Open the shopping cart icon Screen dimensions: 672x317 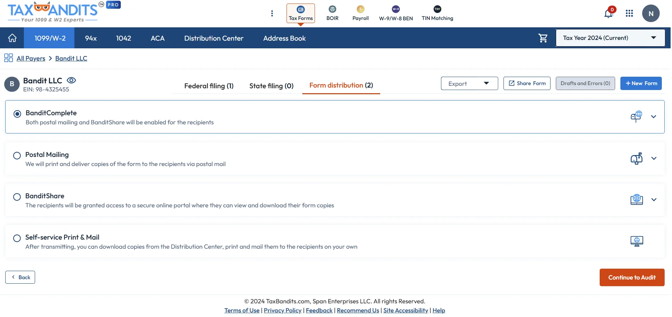coord(543,38)
